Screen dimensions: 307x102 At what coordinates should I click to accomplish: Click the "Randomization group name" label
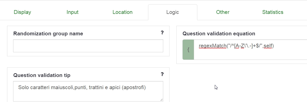pos(48,34)
